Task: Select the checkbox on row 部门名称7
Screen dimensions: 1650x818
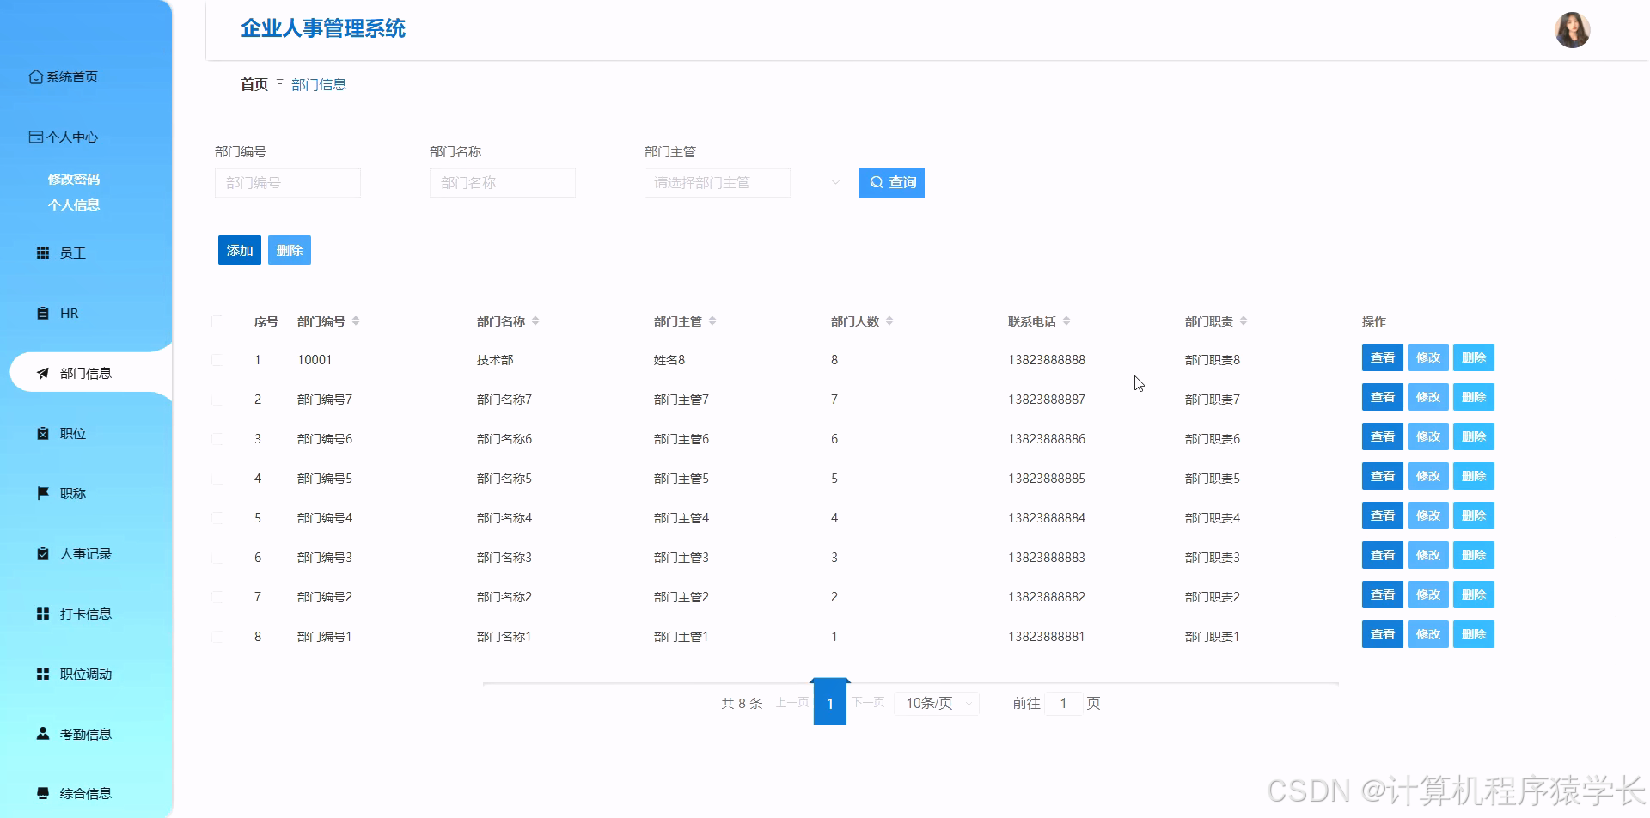Action: click(217, 399)
